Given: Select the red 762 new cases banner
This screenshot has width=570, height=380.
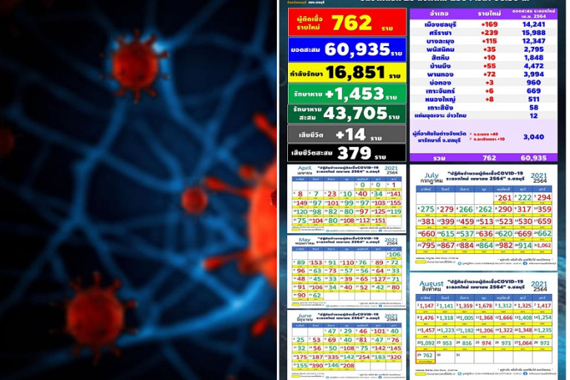Looking at the screenshot, I should (347, 23).
